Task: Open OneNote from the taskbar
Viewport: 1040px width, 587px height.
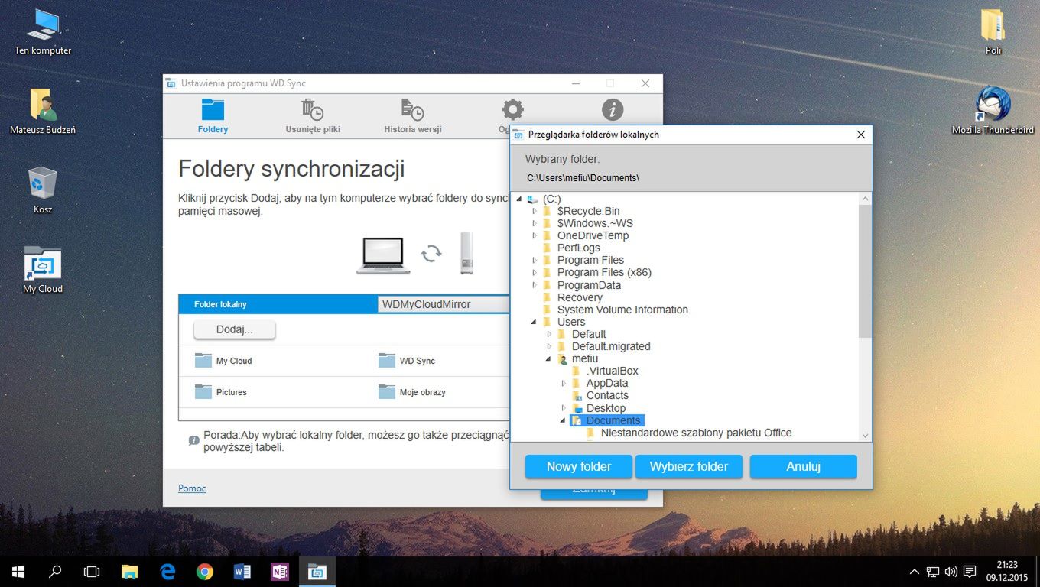Action: (x=279, y=572)
